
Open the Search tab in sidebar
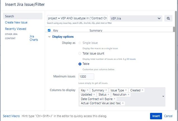coord(23,16)
